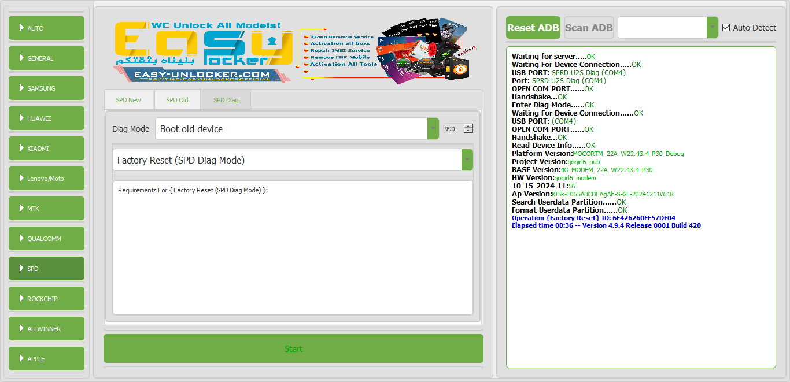
Task: Click the empty device selection field
Action: click(x=662, y=28)
